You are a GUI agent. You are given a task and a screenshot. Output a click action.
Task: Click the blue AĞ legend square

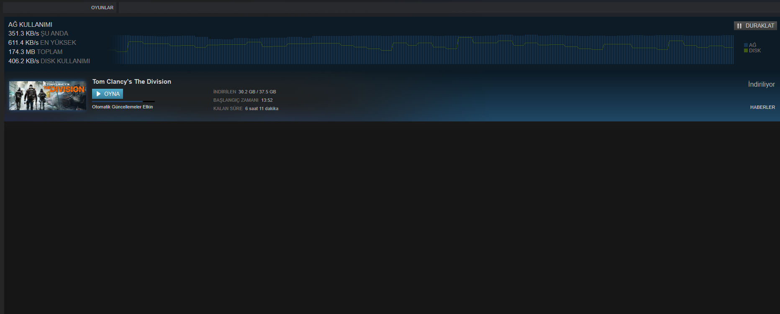tap(746, 45)
